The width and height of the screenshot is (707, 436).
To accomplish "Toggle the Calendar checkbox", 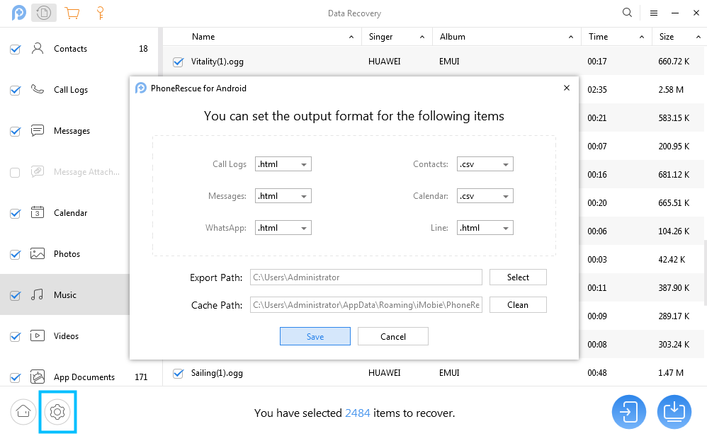I will point(16,213).
